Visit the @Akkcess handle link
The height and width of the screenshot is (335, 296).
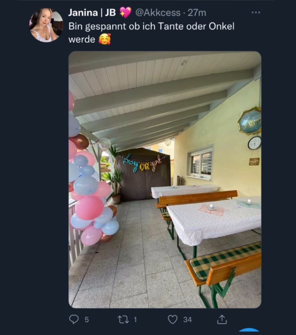158,13
